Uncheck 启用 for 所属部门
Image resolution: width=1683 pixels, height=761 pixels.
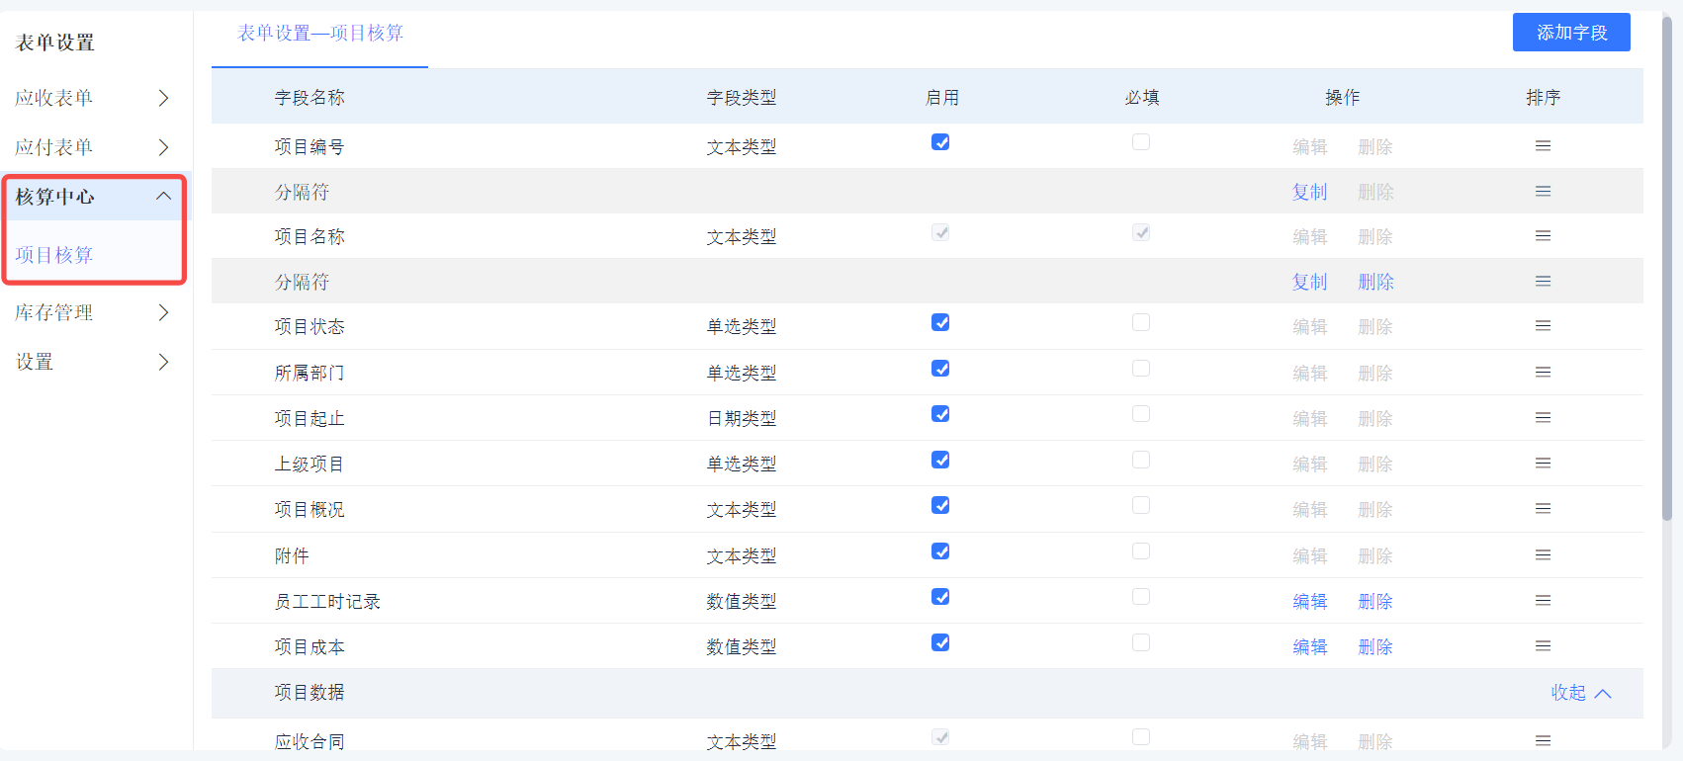pyautogui.click(x=940, y=369)
